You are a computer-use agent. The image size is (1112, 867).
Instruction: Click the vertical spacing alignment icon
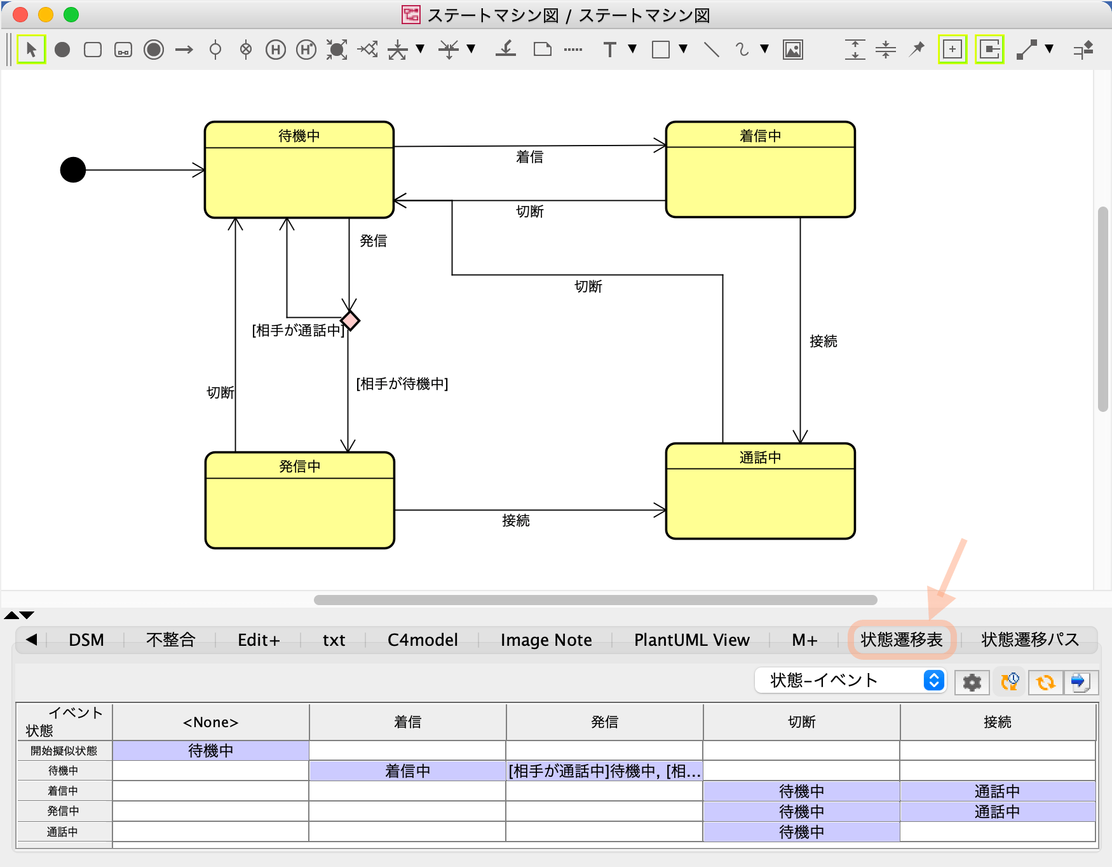point(855,49)
